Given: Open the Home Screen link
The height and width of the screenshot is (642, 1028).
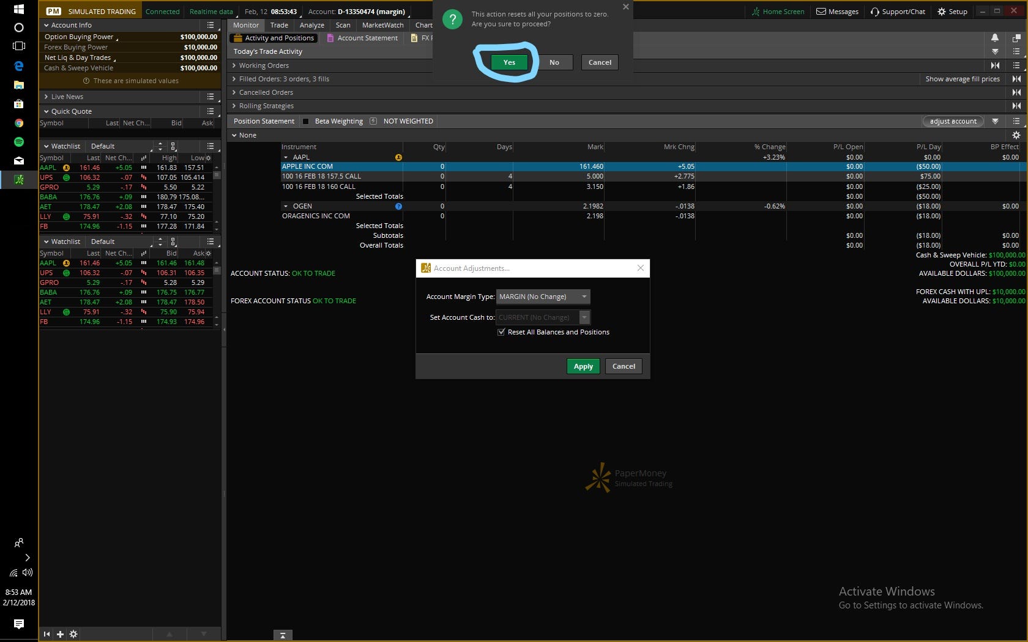Looking at the screenshot, I should pos(778,12).
